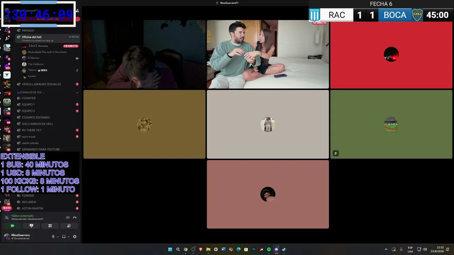Jump to NUEVO unread servers pill
This screenshot has height=255, width=454.
pyautogui.click(x=7, y=208)
